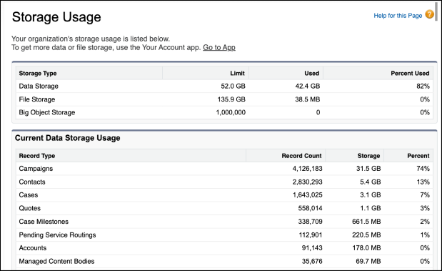Click the 5.4 GB storage value

point(370,182)
